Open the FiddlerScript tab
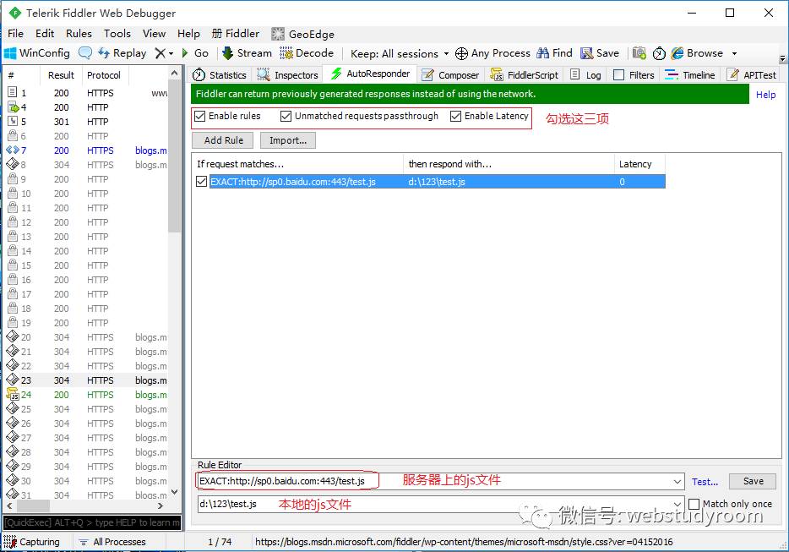The width and height of the screenshot is (789, 552). [x=525, y=74]
